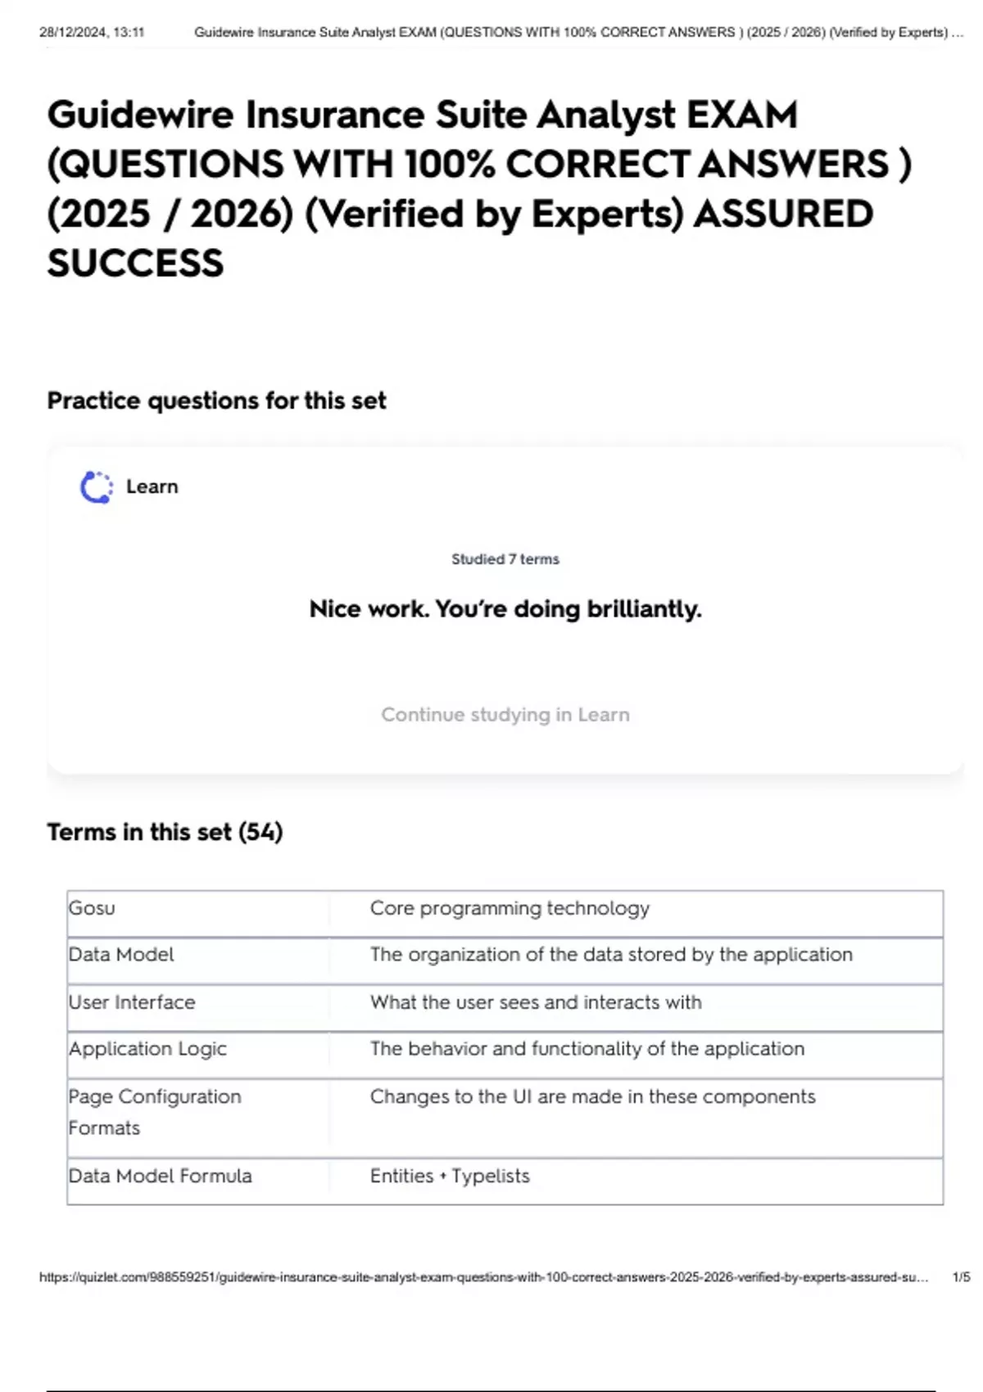This screenshot has height=1392, width=983.
Task: Click the Studied 7 terms progress text
Action: 505,559
